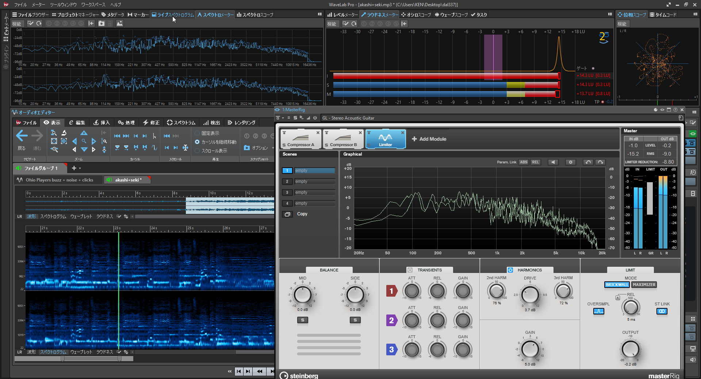Click the REL param link button
The height and width of the screenshot is (379, 701).
coord(535,162)
